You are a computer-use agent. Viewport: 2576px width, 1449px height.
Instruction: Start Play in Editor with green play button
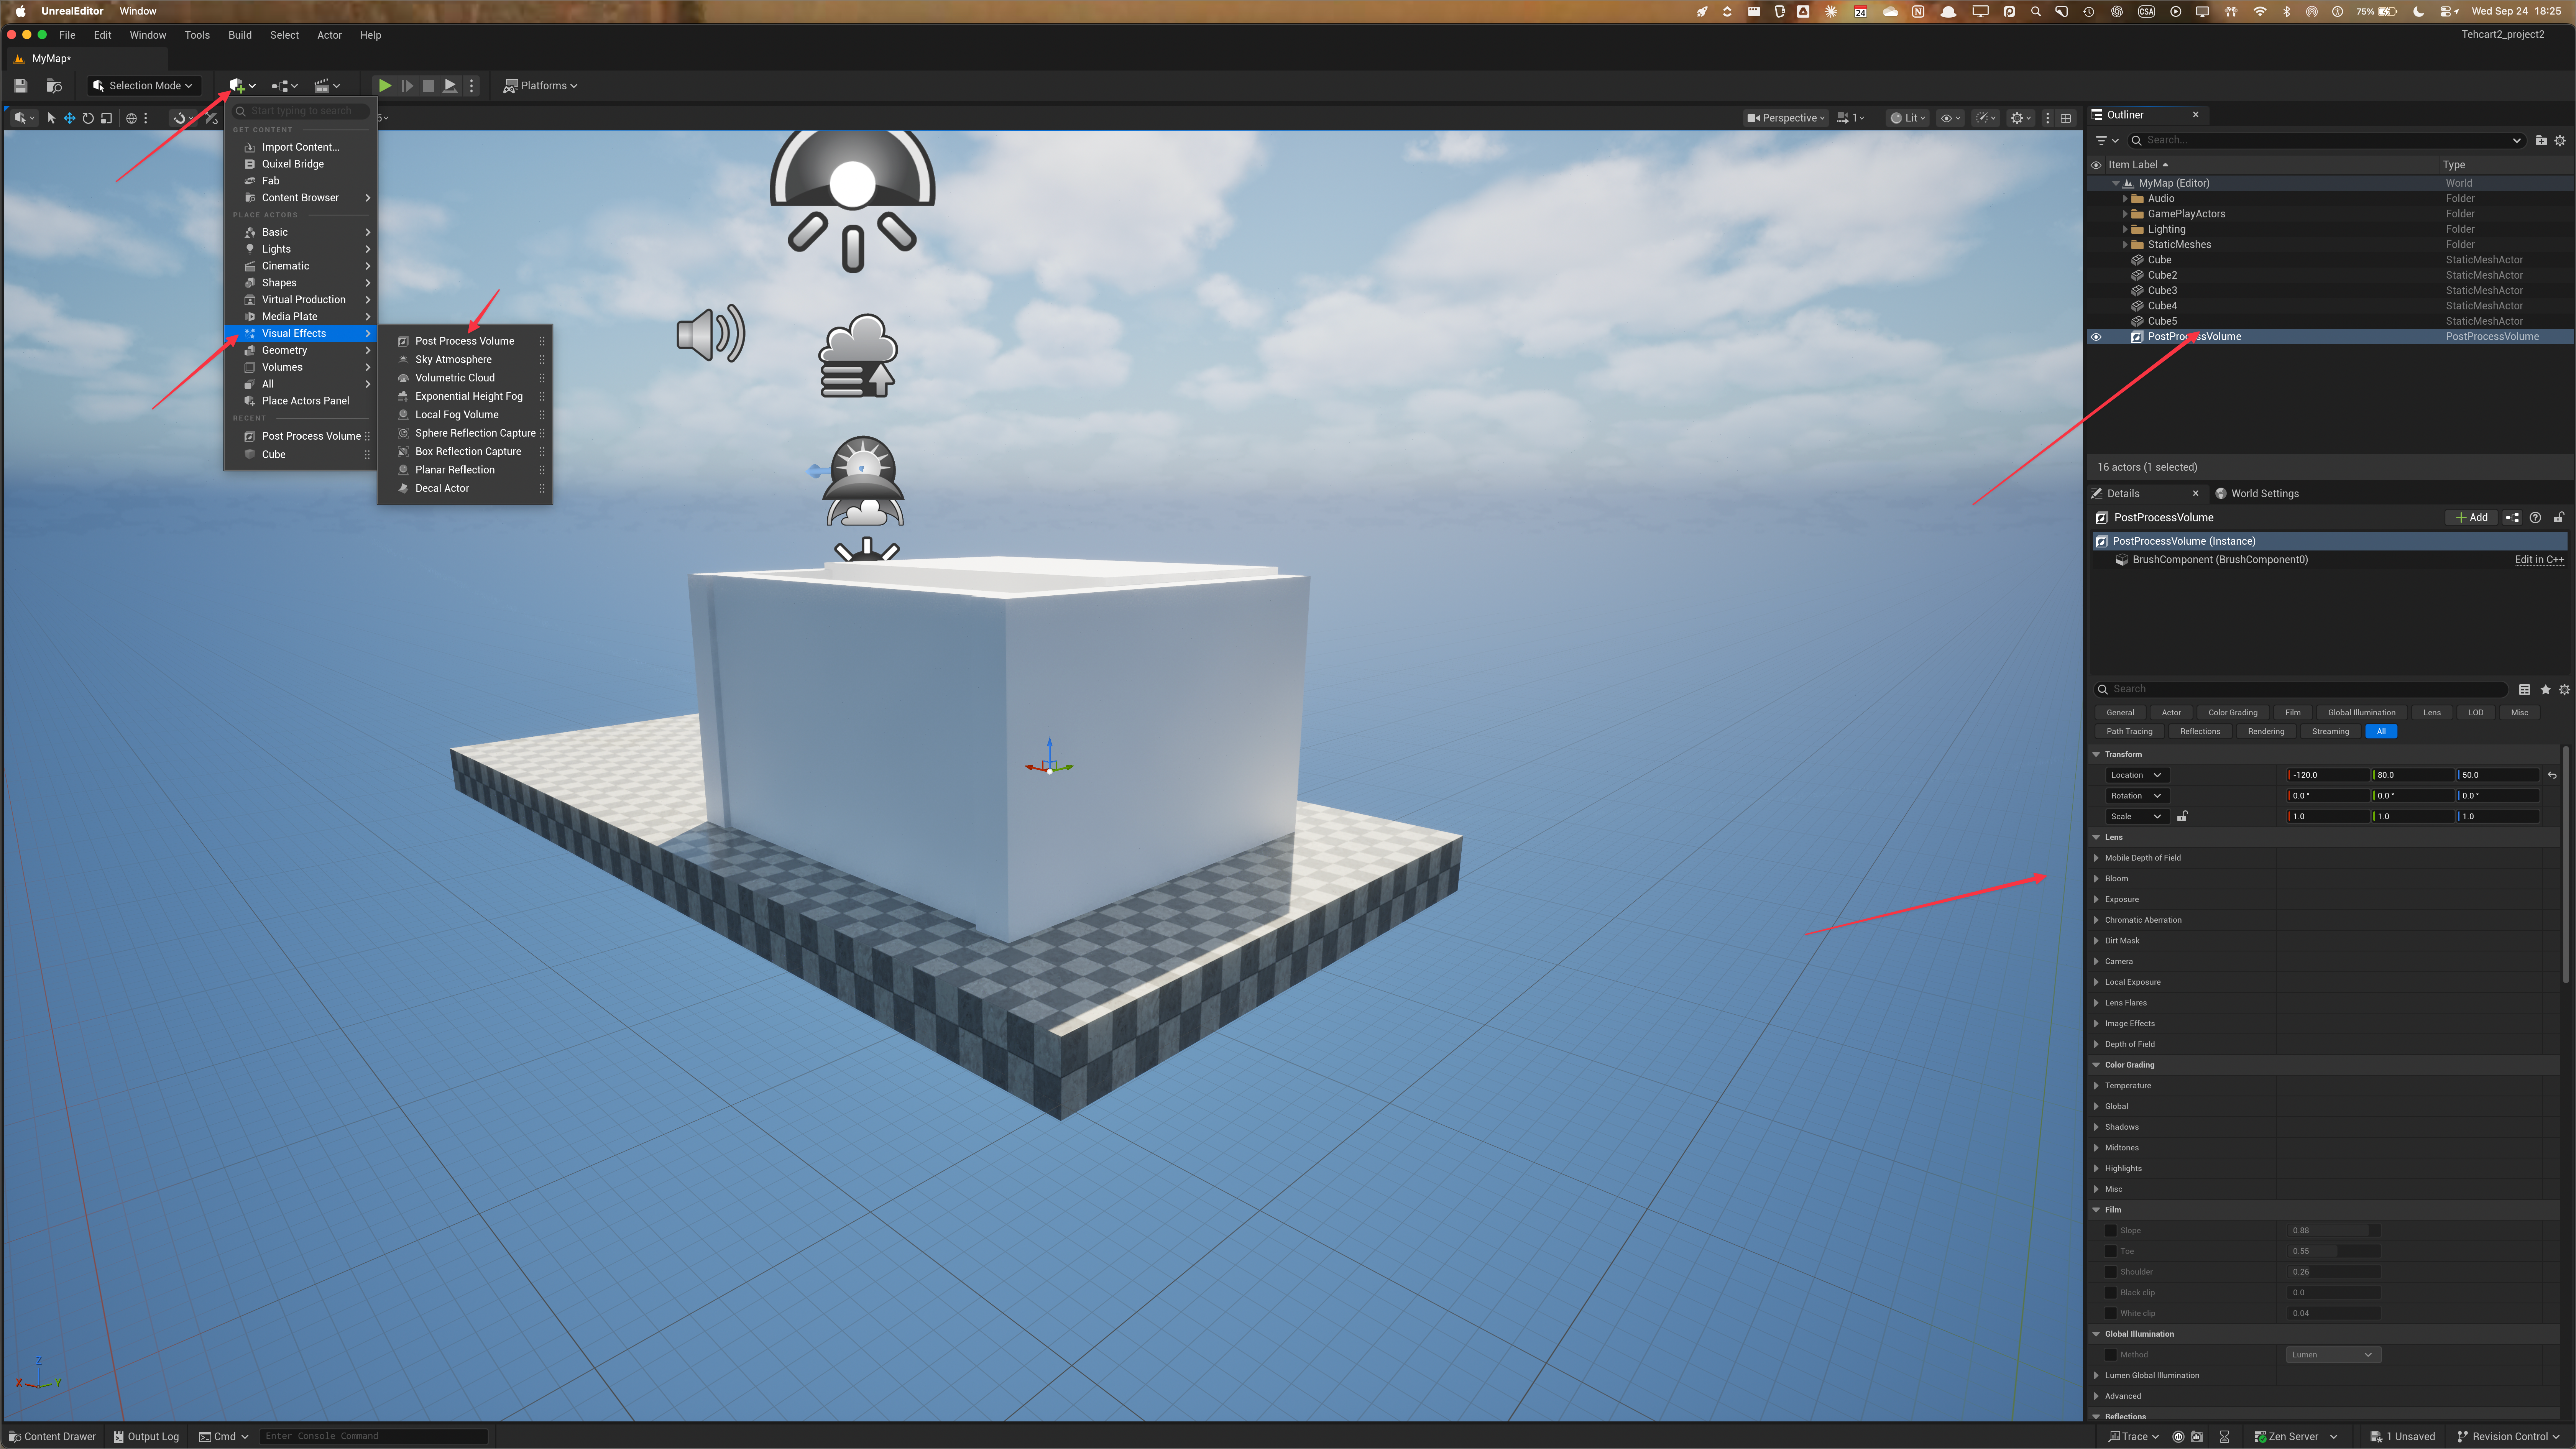click(384, 86)
